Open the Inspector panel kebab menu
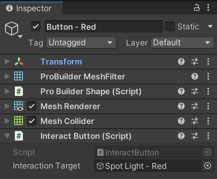The height and width of the screenshot is (179, 217). click(208, 8)
